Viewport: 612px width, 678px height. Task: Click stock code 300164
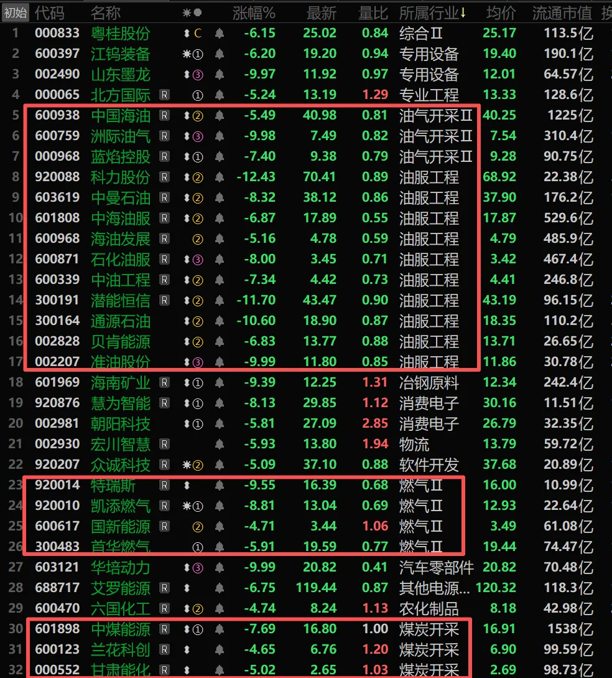coord(57,321)
